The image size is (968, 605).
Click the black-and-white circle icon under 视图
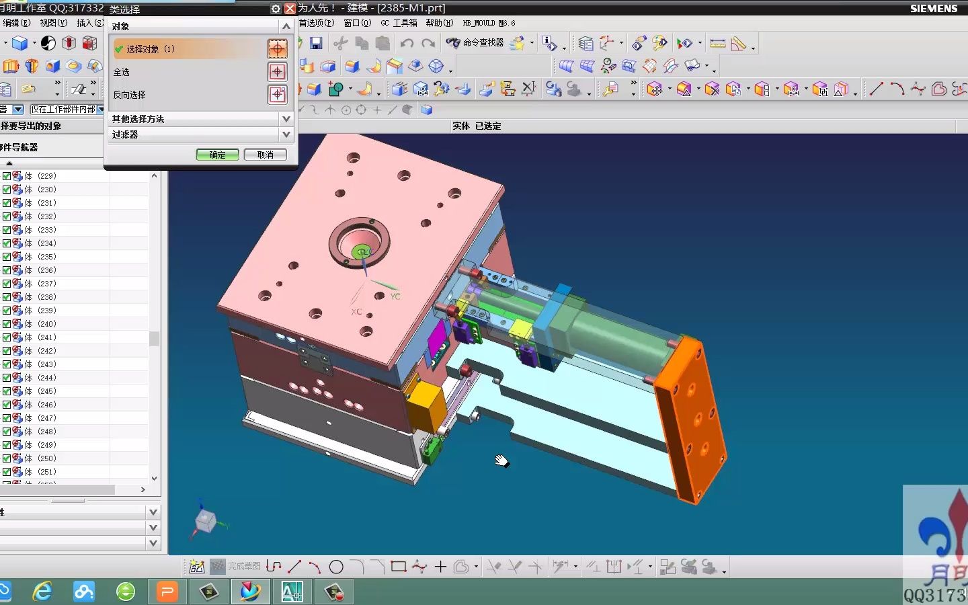tap(48, 43)
